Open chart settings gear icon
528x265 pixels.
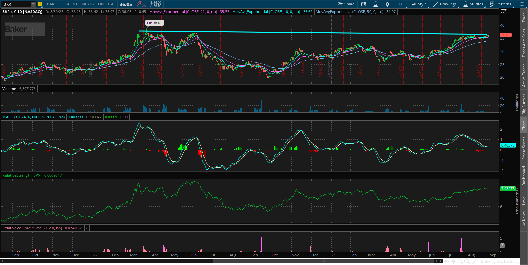388,4
